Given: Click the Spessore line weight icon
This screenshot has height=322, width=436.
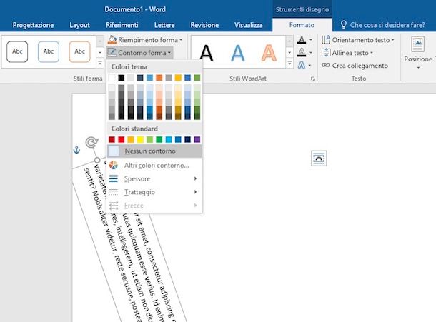Looking at the screenshot, I should 114,178.
